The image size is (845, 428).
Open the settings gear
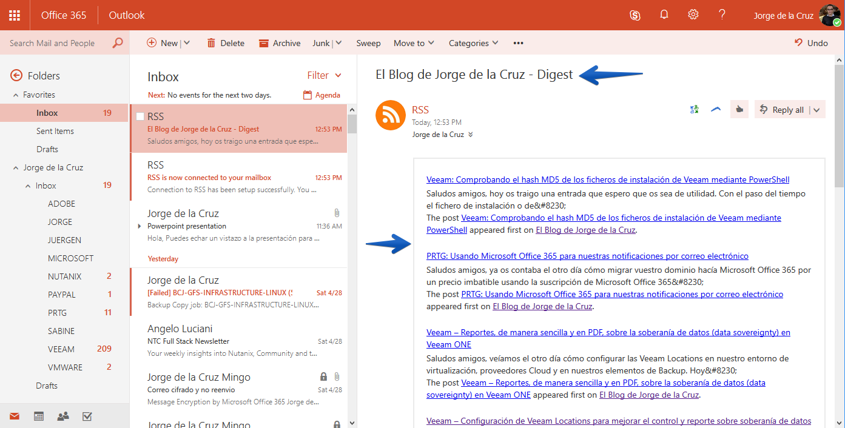(x=693, y=15)
